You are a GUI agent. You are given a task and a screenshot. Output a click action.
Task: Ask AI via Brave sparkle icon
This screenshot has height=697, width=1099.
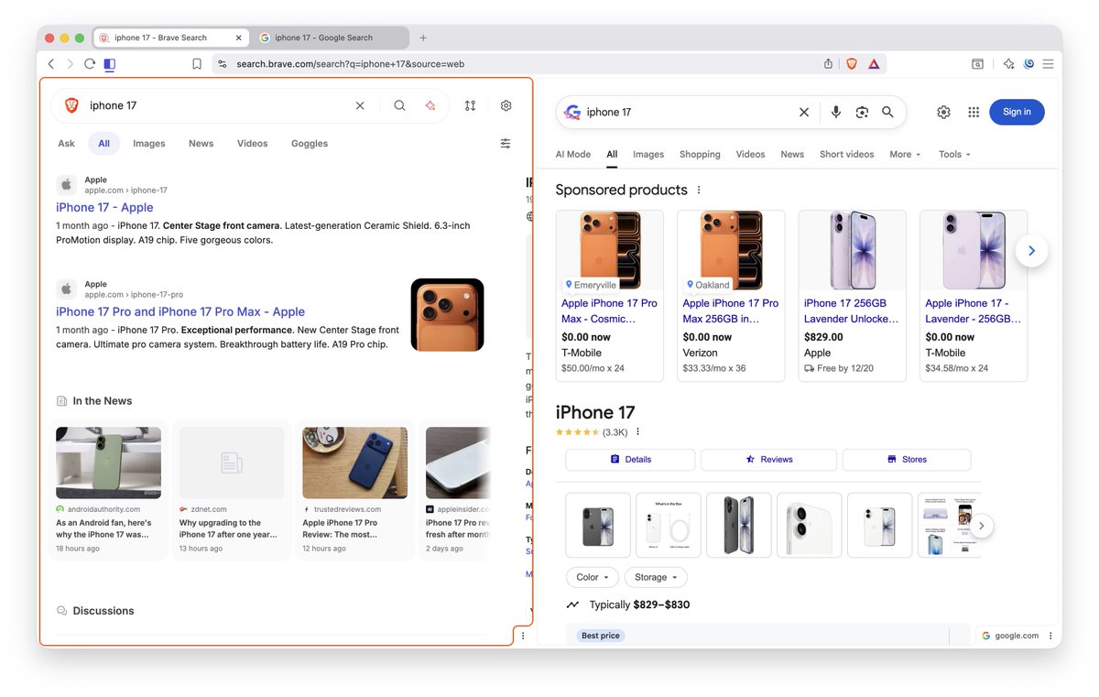pos(430,105)
